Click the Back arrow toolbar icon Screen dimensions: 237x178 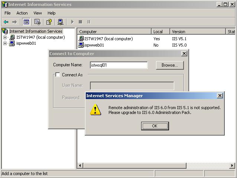(x=6, y=22)
